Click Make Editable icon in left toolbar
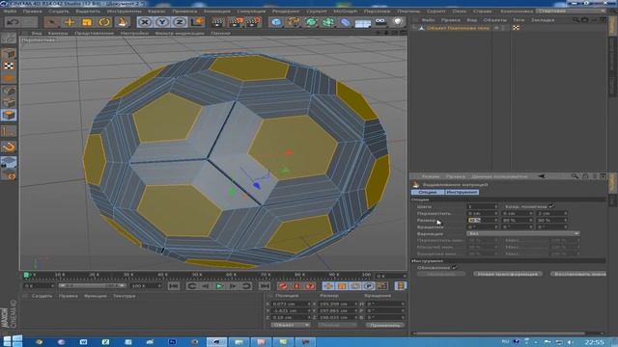The width and height of the screenshot is (618, 347). [9, 39]
